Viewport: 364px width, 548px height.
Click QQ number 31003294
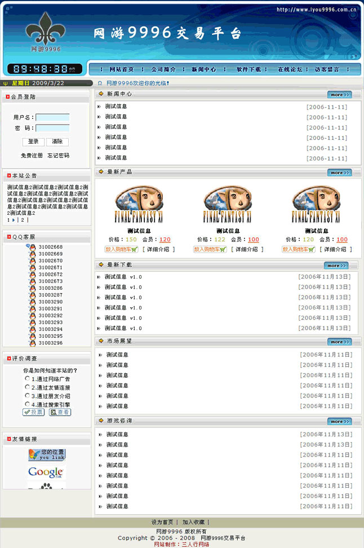coord(51,329)
